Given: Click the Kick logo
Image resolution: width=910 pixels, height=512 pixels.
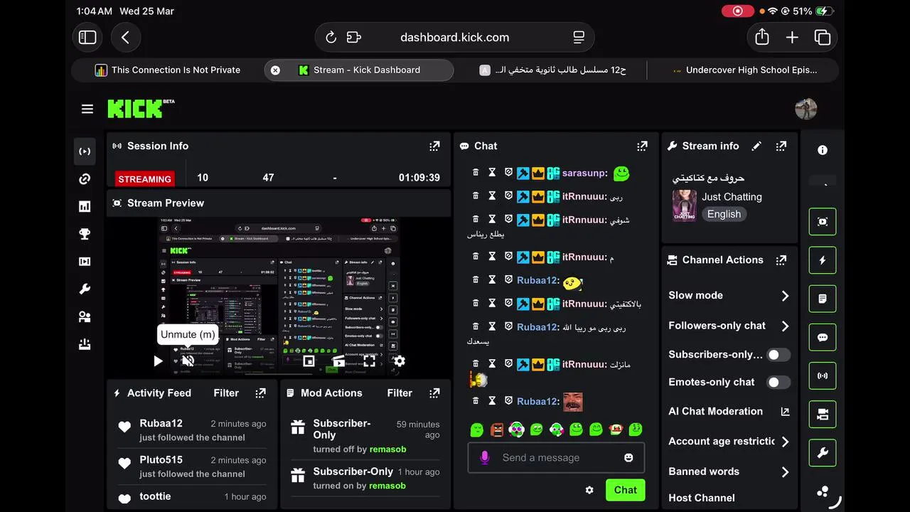Looking at the screenshot, I should 141,108.
